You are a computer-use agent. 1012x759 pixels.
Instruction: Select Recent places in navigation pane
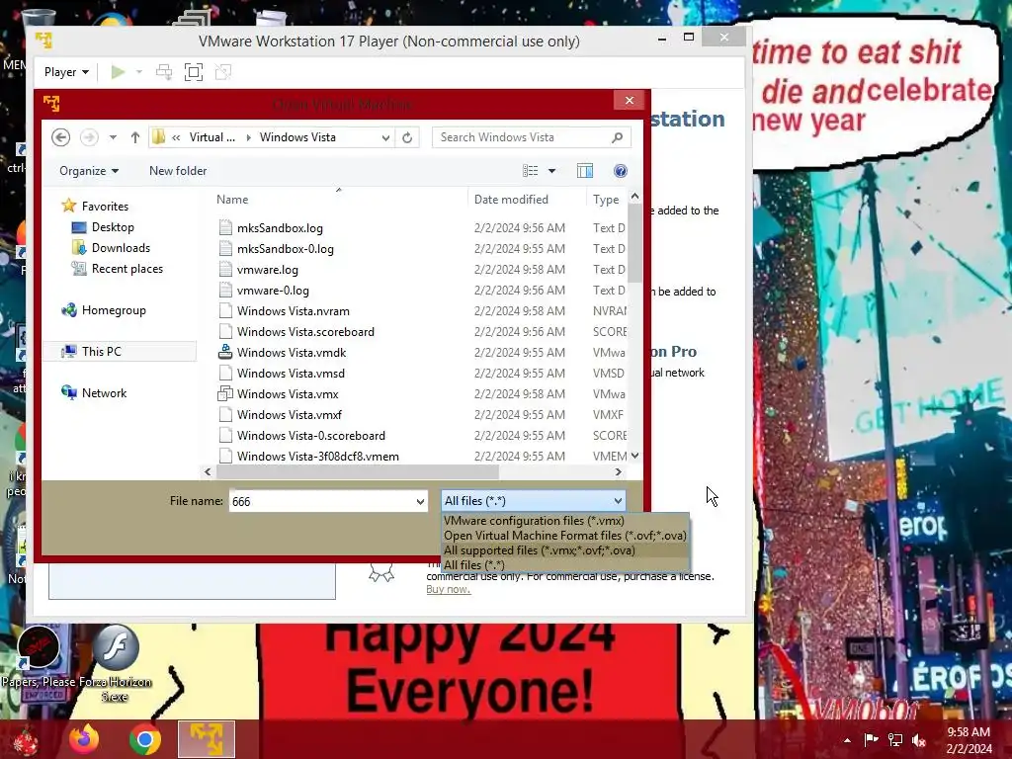point(127,269)
